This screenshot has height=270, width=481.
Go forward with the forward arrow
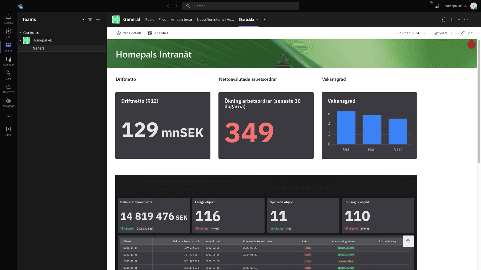176,6
